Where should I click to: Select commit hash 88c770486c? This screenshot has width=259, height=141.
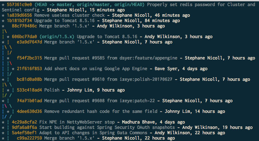pos(24,26)
